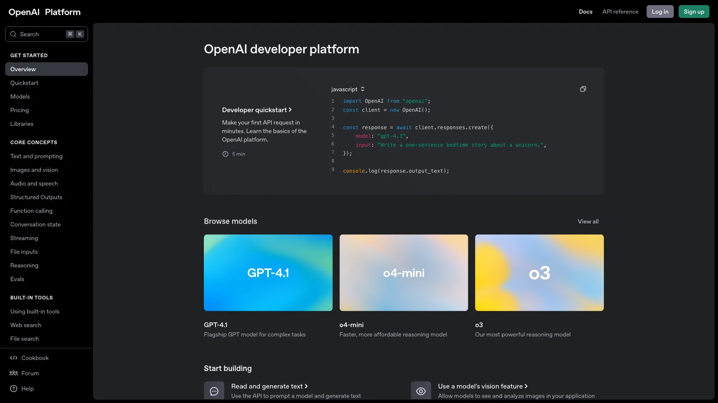Image resolution: width=718 pixels, height=403 pixels.
Task: Open Models page from sidebar
Action: [x=47, y=96]
